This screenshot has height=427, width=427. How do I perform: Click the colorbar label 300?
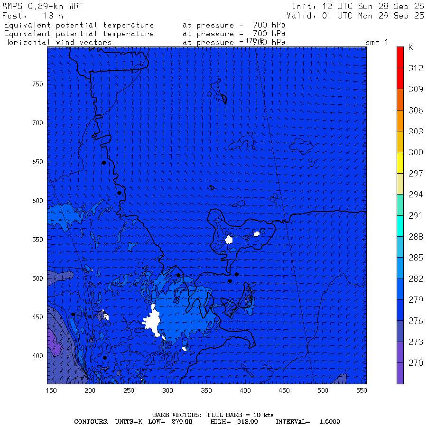(416, 152)
